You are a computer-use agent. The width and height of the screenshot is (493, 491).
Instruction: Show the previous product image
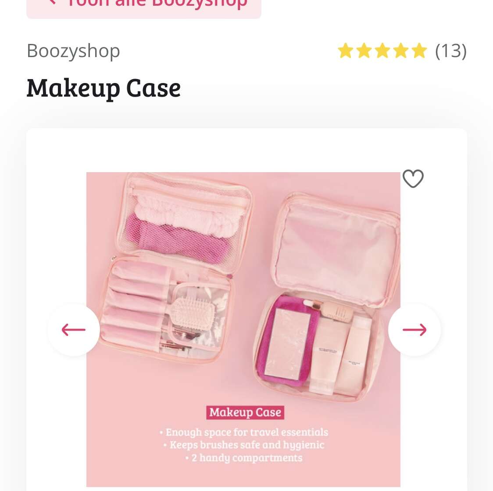click(x=74, y=329)
